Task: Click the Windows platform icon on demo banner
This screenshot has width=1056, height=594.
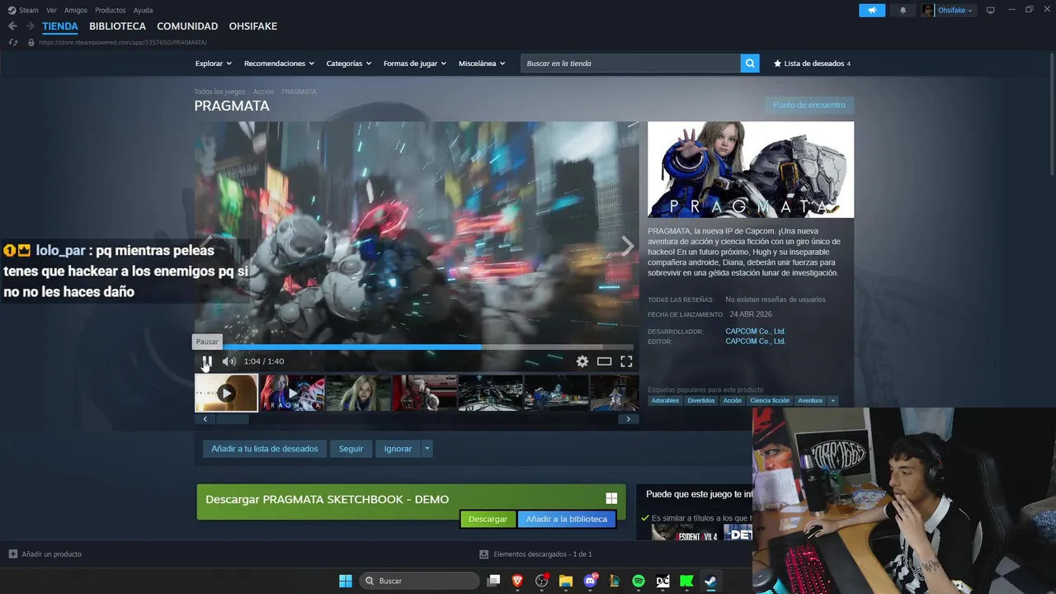Action: pyautogui.click(x=611, y=498)
